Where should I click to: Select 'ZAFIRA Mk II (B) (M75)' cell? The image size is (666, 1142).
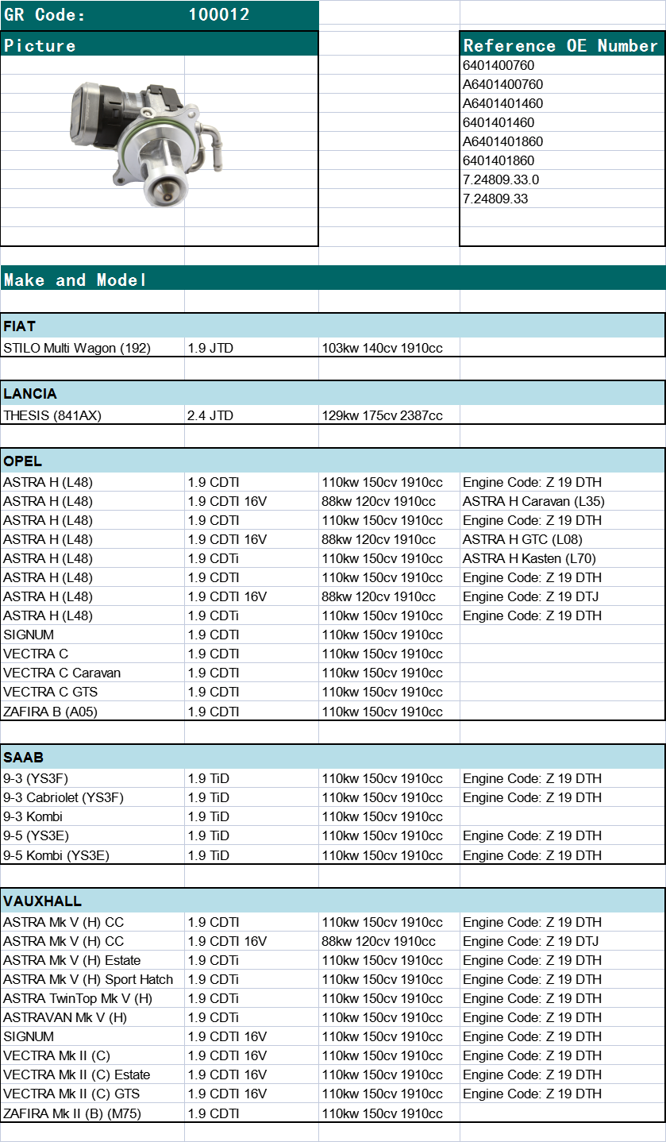click(x=72, y=1113)
